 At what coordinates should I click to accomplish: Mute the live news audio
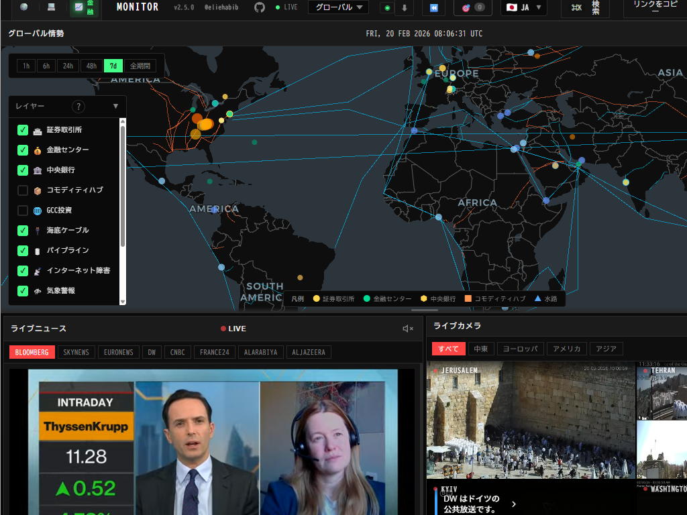(407, 329)
